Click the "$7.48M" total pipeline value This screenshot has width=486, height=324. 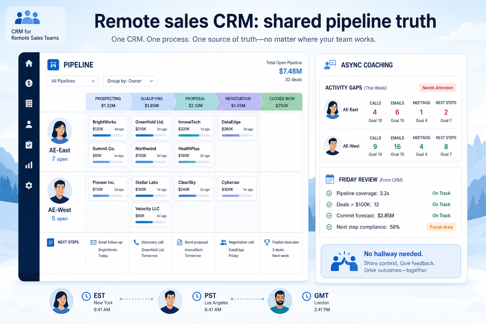(290, 71)
